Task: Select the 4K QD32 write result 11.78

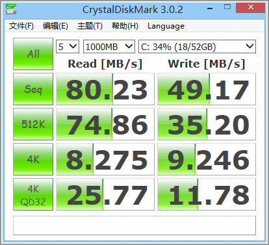Action: [207, 194]
